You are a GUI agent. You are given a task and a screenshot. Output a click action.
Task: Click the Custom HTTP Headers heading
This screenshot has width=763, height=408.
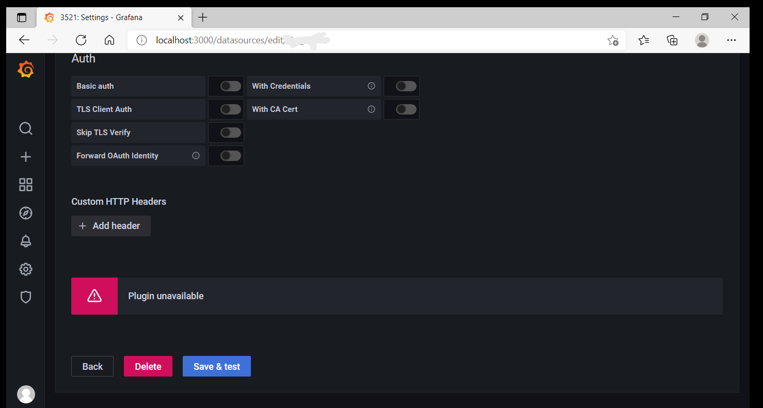click(x=119, y=202)
